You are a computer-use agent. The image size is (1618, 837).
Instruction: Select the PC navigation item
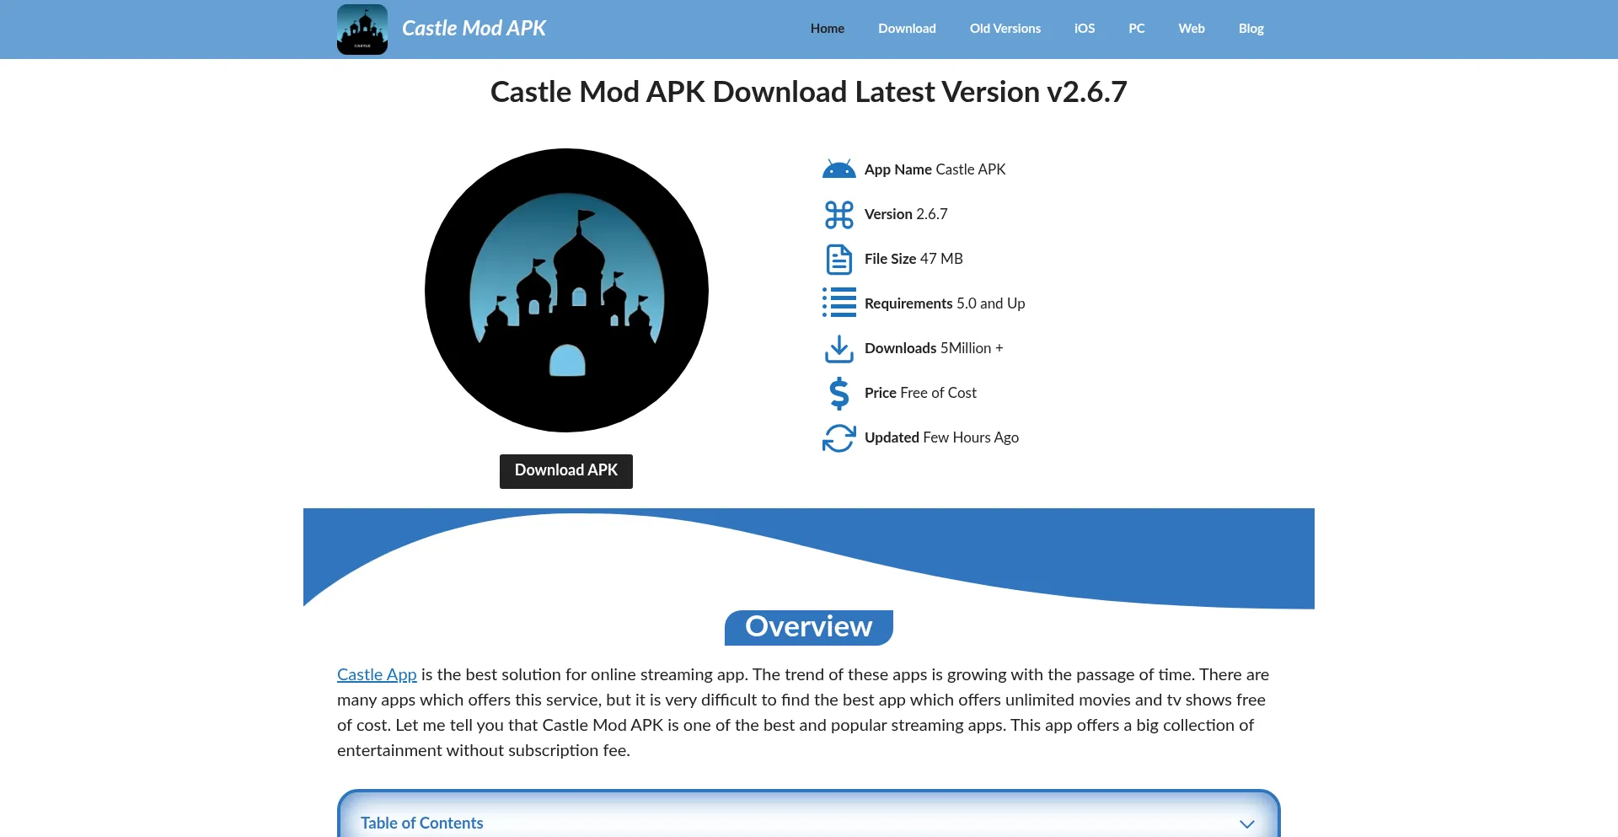(x=1136, y=29)
